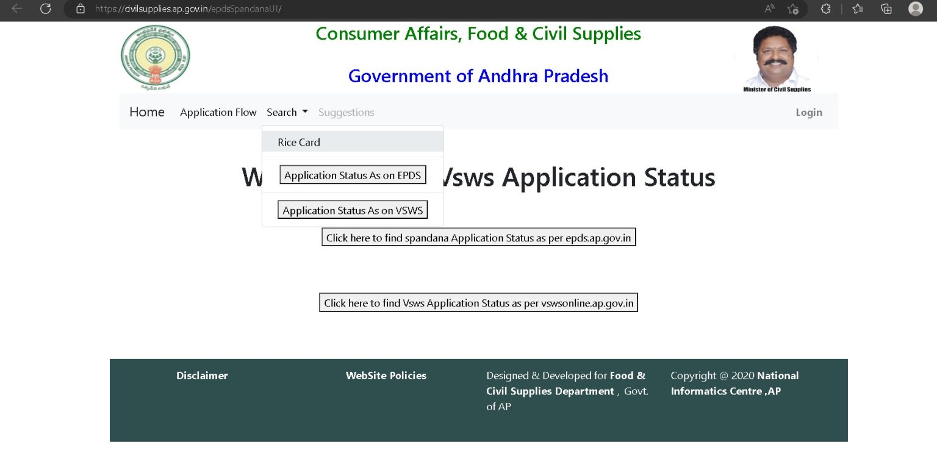This screenshot has width=937, height=465.
Task: Click Application Status As on VSWS
Action: coord(353,210)
